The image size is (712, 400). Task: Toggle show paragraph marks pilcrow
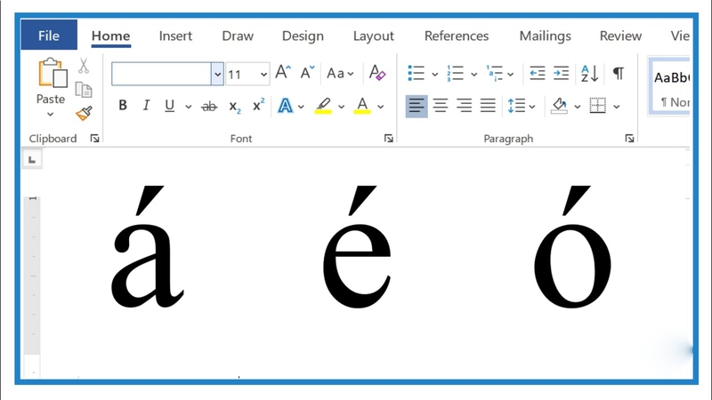click(618, 73)
